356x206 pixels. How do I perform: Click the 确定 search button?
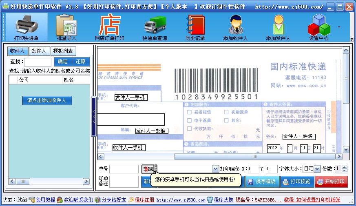point(63,62)
